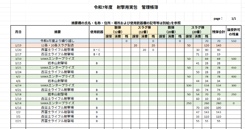The image size is (245, 129).
Task: Click the date cell 3/24
Action: coord(18,72)
